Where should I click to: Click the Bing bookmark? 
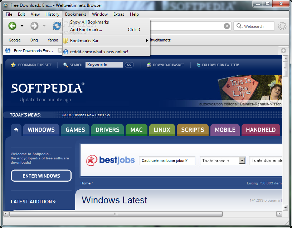tap(34, 40)
